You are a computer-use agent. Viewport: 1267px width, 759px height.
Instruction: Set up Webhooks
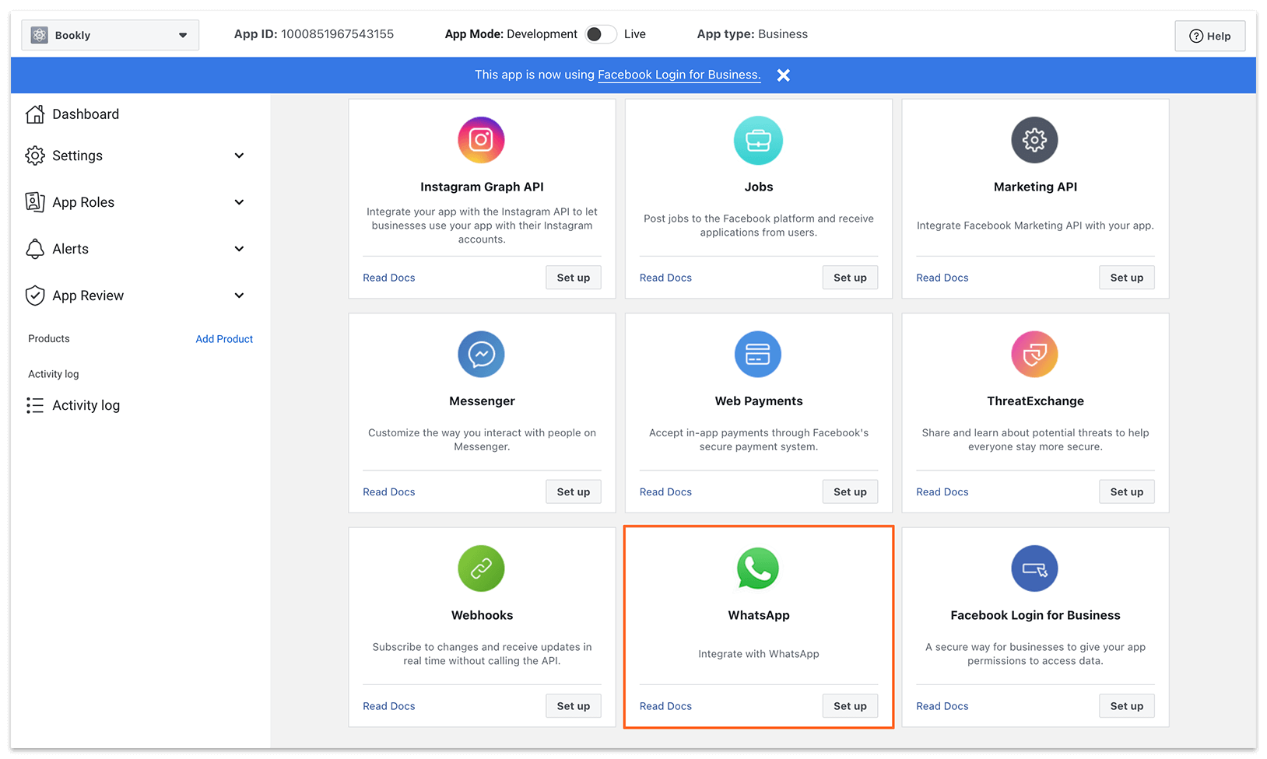pos(573,706)
